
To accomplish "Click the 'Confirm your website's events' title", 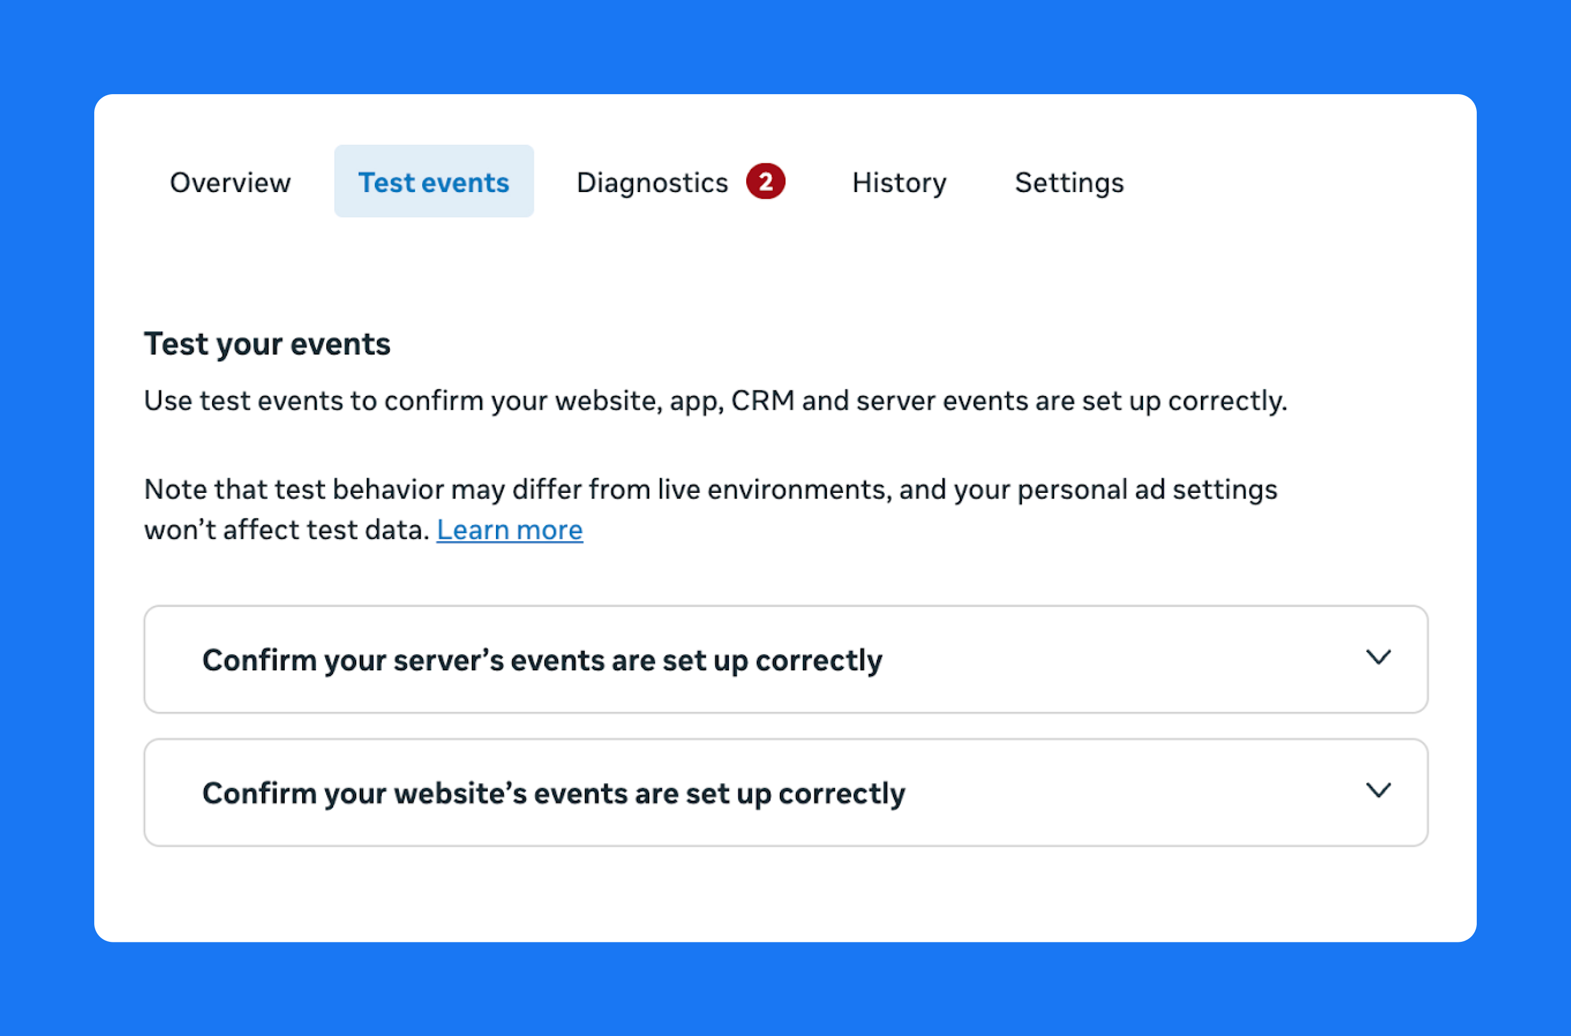I will coord(554,793).
